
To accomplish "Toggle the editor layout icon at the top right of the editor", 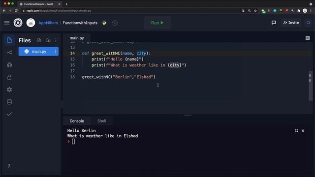I will 308,38.
